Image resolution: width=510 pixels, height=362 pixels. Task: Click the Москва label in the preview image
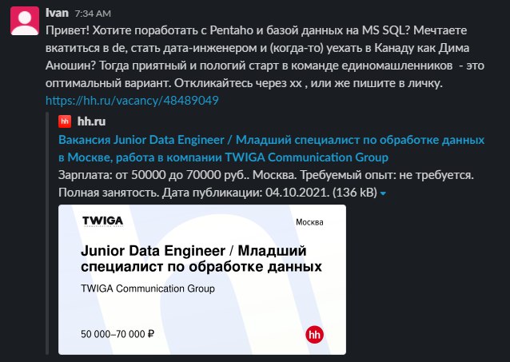pyautogui.click(x=310, y=221)
